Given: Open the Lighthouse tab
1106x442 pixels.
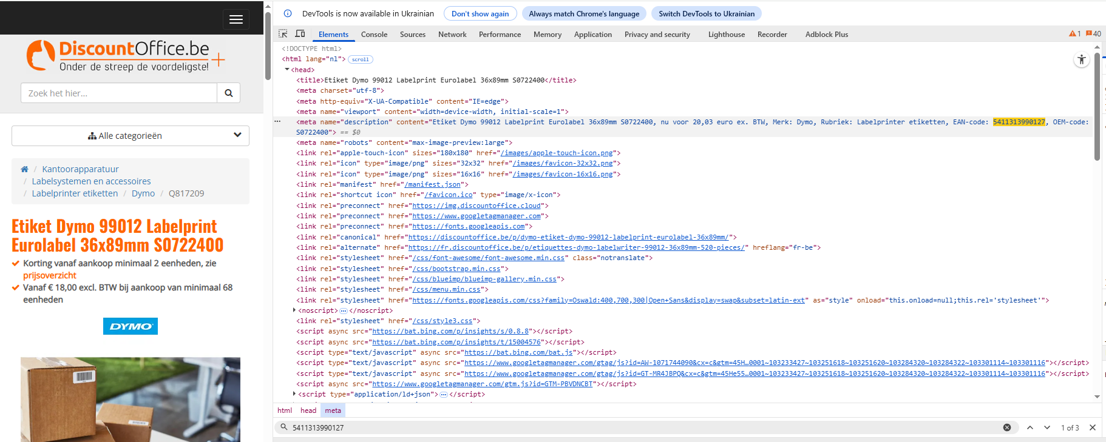Looking at the screenshot, I should click(727, 35).
